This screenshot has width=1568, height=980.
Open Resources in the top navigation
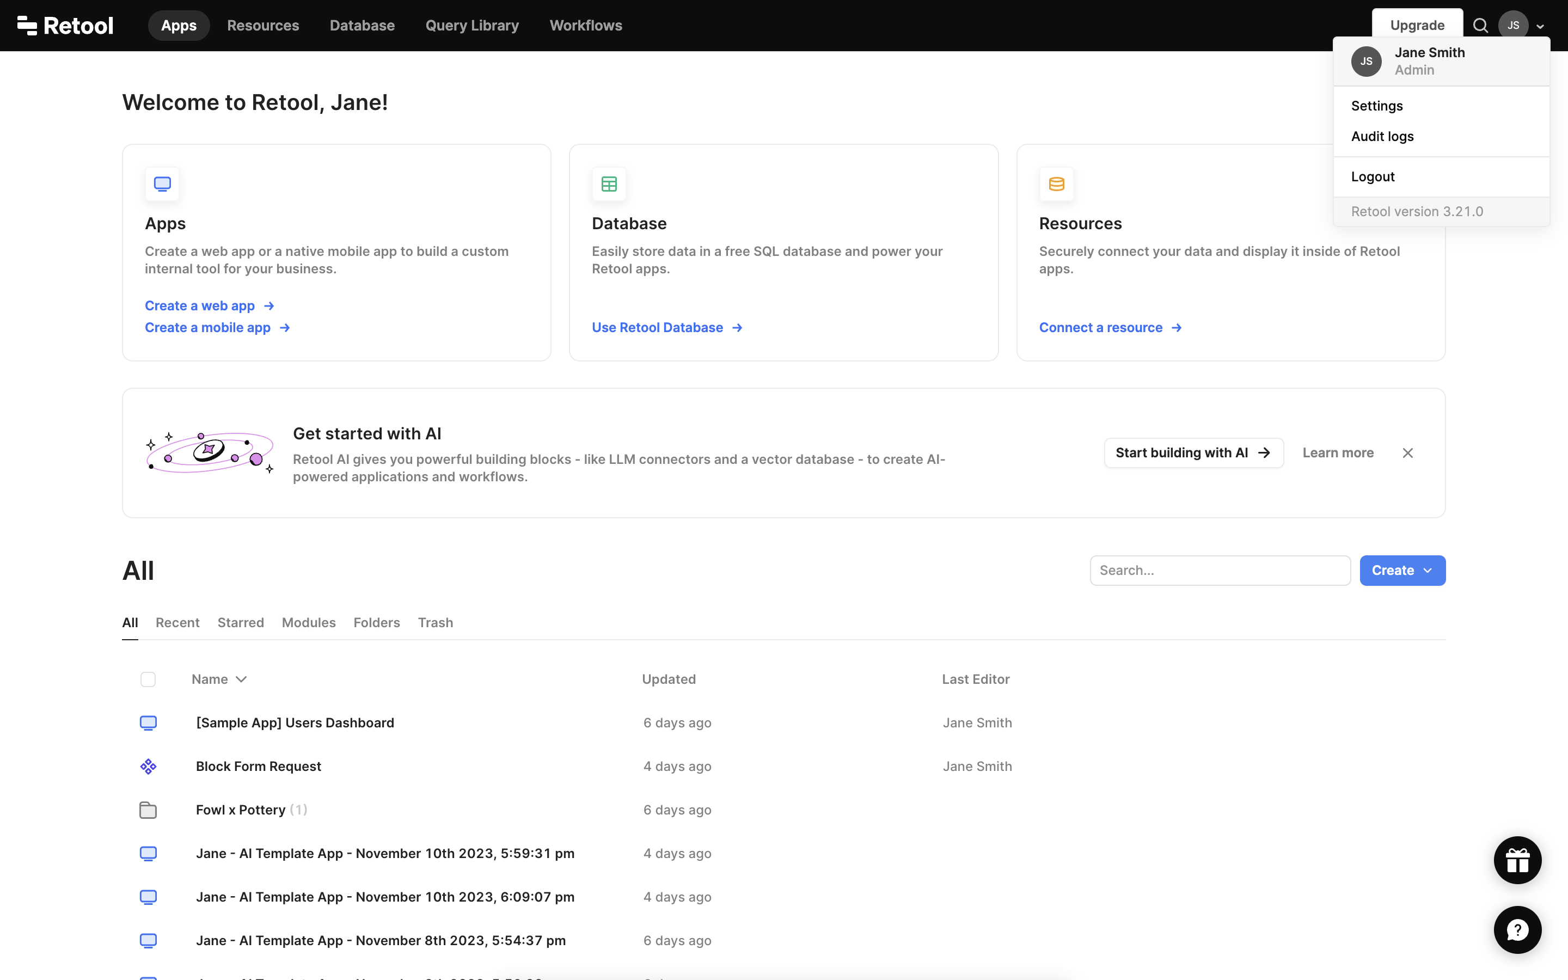[263, 25]
